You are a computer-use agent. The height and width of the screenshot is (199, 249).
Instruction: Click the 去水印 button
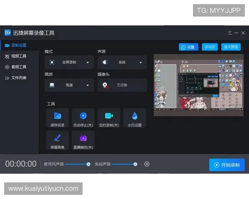point(210,47)
